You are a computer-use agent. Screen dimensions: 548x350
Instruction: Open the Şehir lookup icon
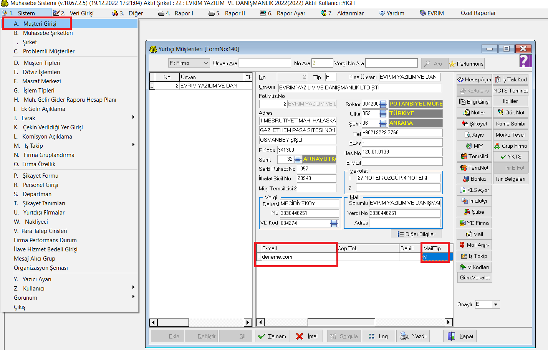pyautogui.click(x=383, y=123)
